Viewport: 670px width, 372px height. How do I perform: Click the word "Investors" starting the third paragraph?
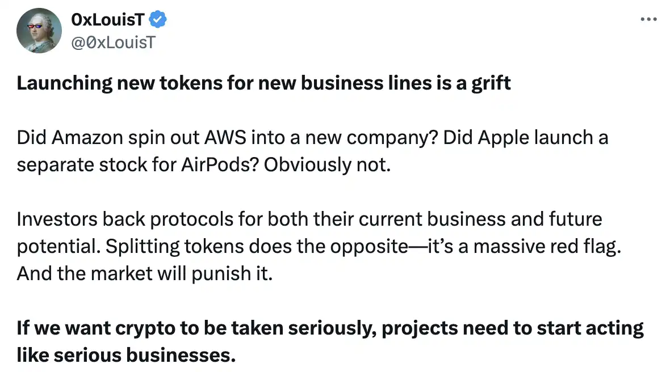click(50, 219)
